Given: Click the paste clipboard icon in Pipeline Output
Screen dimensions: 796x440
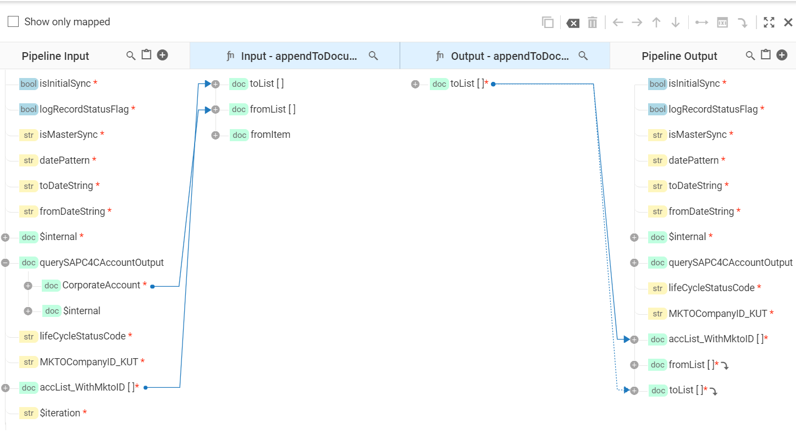Looking at the screenshot, I should point(766,55).
